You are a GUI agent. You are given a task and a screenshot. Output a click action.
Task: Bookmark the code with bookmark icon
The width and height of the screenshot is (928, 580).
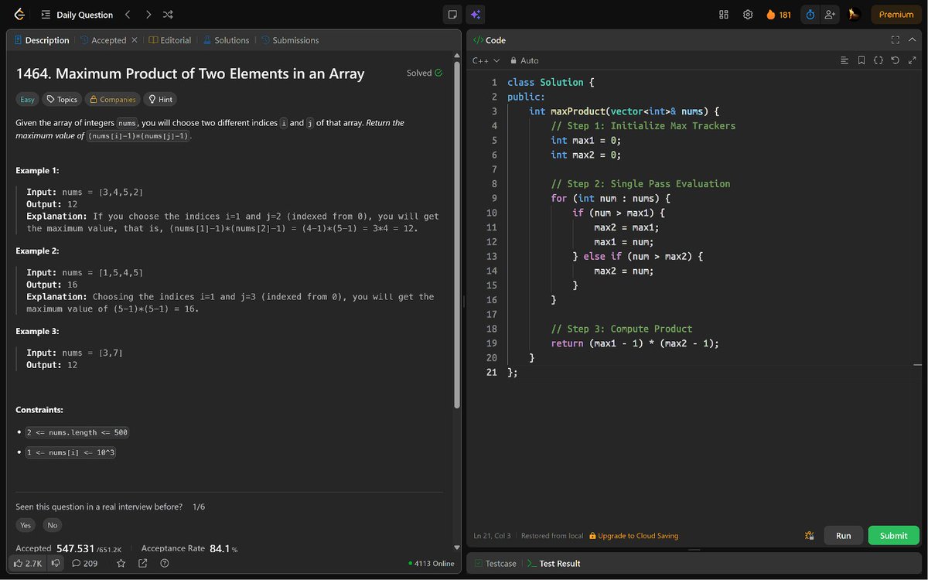861,60
